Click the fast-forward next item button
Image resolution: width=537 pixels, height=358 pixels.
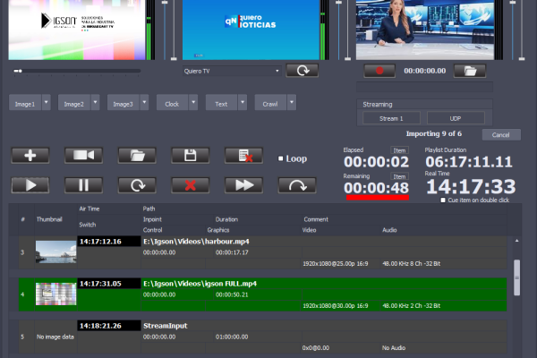[x=243, y=185]
